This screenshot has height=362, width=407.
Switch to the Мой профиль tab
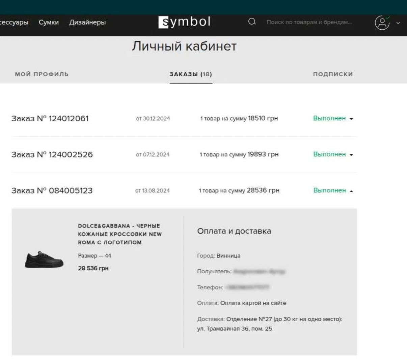[x=42, y=74]
